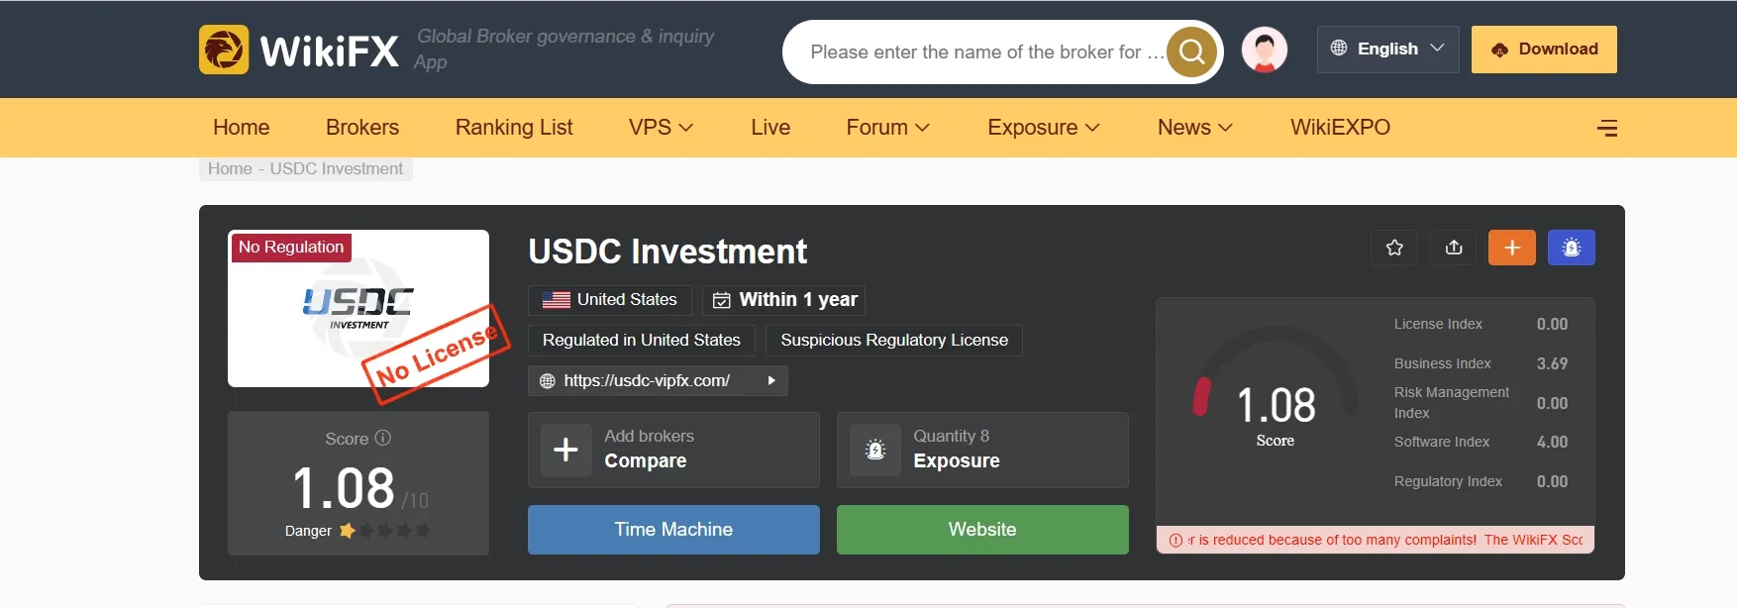
Task: Expand the Exposure dropdown menu
Action: (1044, 128)
